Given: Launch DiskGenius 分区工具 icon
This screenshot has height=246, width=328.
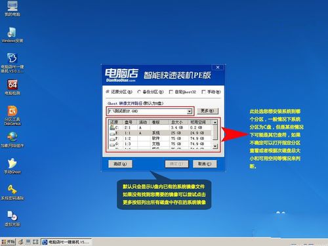Looking at the screenshot, I should 12,115.
